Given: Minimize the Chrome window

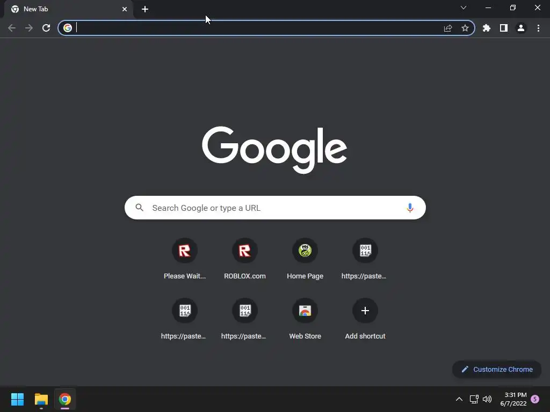Looking at the screenshot, I should coord(488,8).
